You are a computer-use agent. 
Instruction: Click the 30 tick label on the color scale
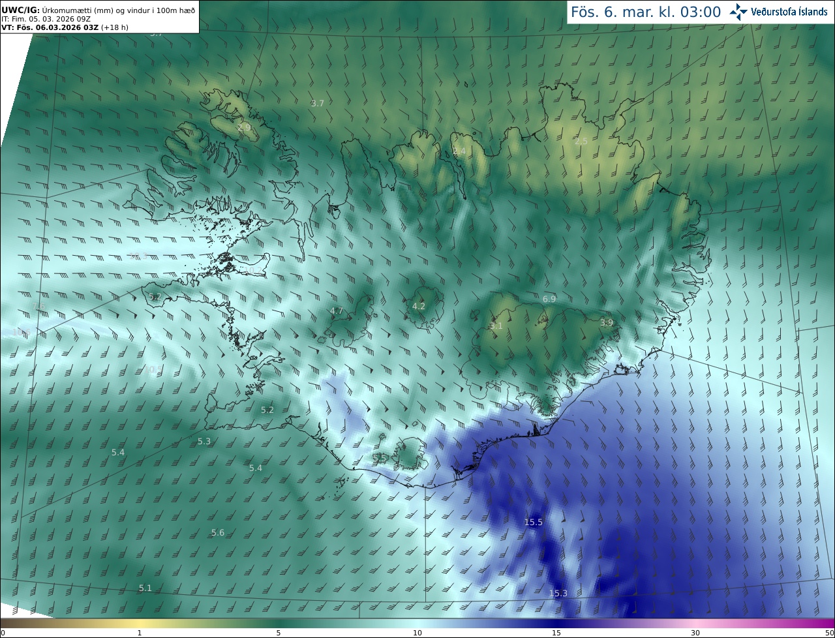(x=695, y=633)
